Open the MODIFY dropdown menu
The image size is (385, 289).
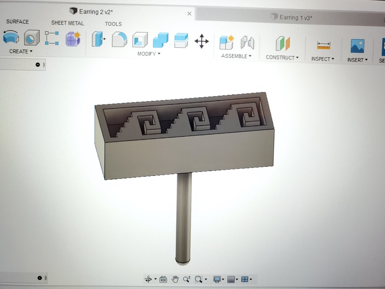click(x=149, y=54)
